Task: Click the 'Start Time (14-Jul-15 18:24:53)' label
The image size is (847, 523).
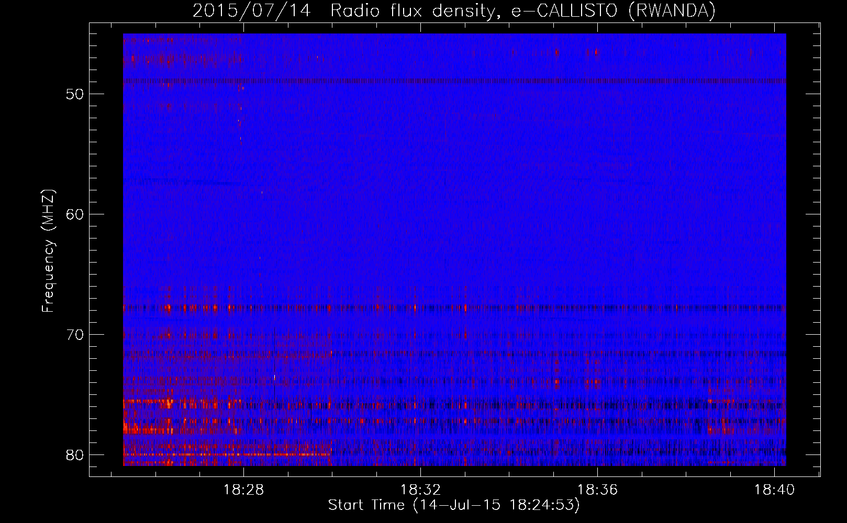Action: coord(454,505)
